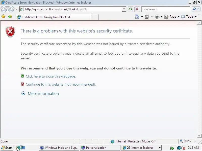Click the red shield icon beside continue link
The width and height of the screenshot is (202, 151).
(x=22, y=84)
